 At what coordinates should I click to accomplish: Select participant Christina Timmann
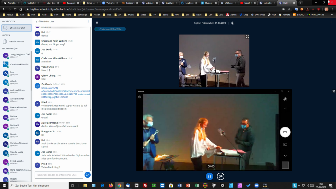[x=16, y=144]
